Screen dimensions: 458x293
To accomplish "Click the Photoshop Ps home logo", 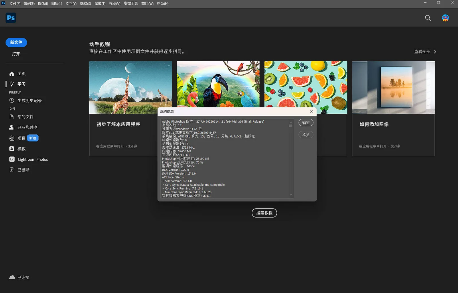I will coord(11,18).
